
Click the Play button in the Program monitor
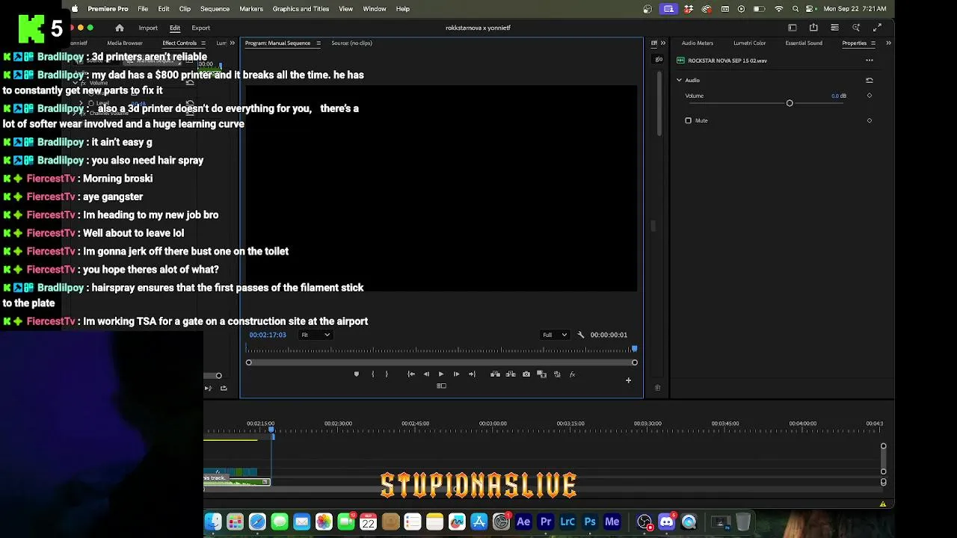[440, 374]
